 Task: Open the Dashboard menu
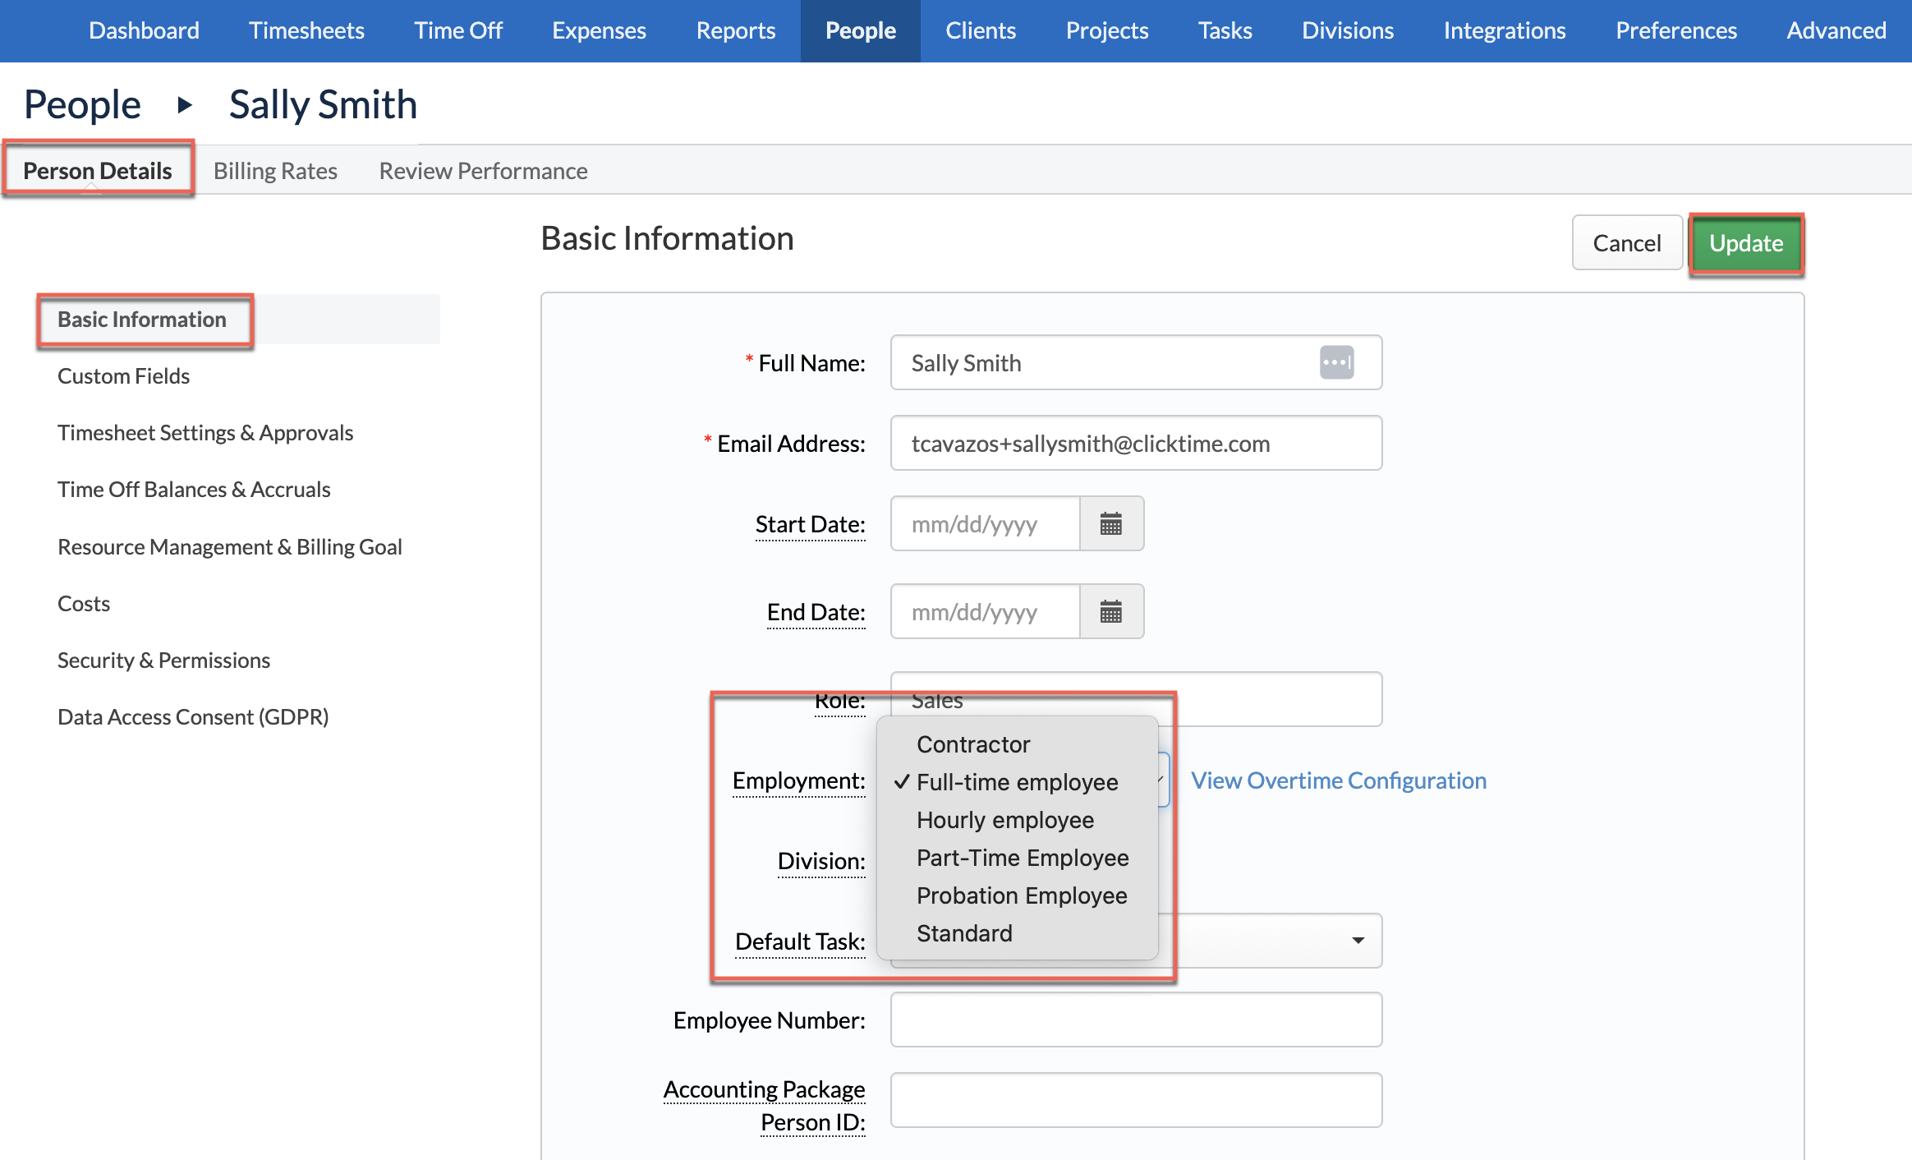pyautogui.click(x=144, y=30)
